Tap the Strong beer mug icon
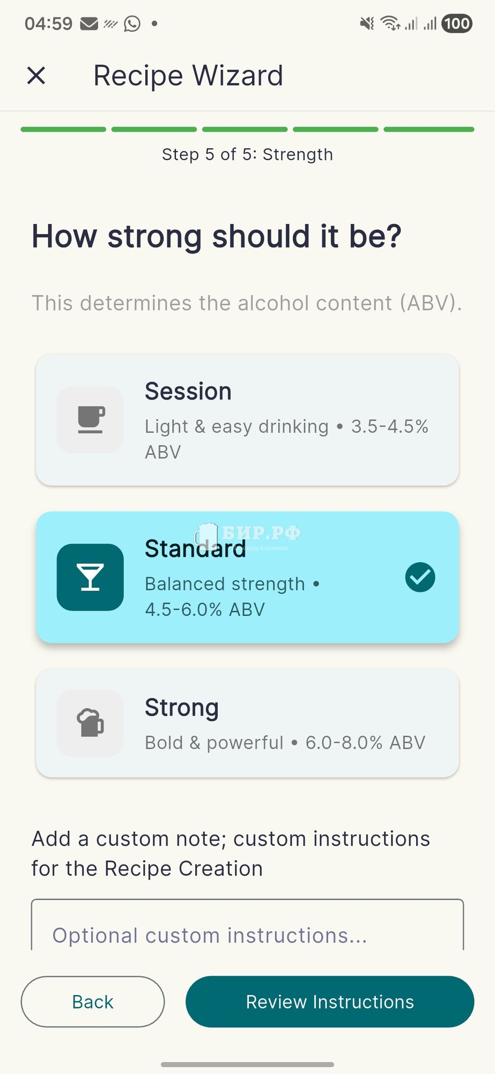495x1074 pixels. pyautogui.click(x=90, y=723)
